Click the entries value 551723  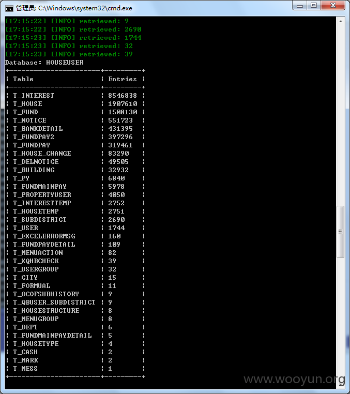pyautogui.click(x=120, y=120)
